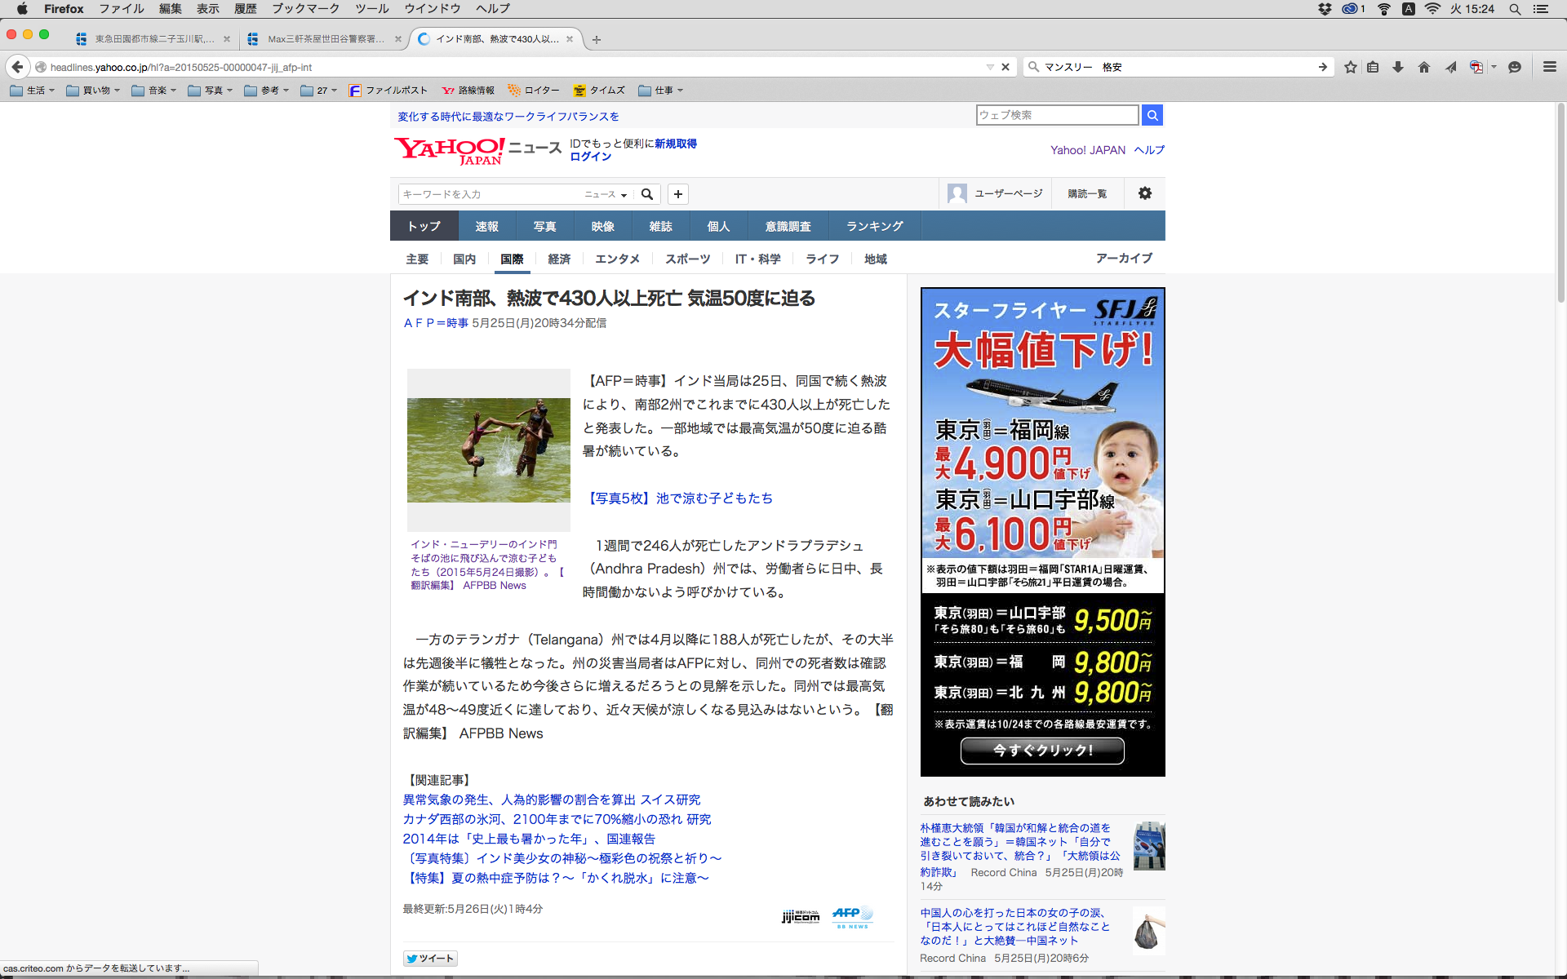Open Yahoo news settings gear icon
This screenshot has height=979, width=1567.
[x=1145, y=193]
